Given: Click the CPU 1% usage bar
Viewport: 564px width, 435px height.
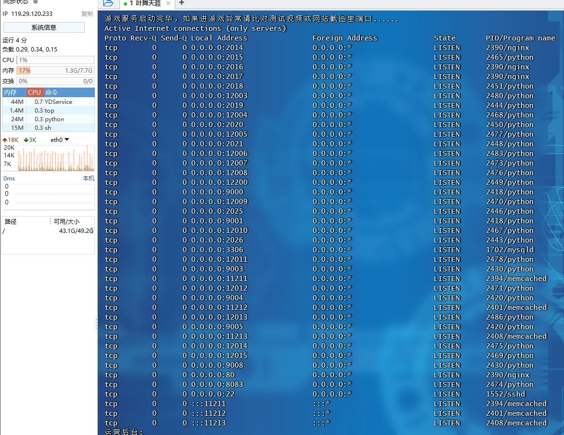Looking at the screenshot, I should click(55, 60).
